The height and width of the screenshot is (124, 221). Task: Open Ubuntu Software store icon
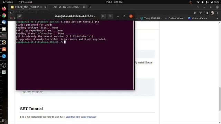coord(4,49)
